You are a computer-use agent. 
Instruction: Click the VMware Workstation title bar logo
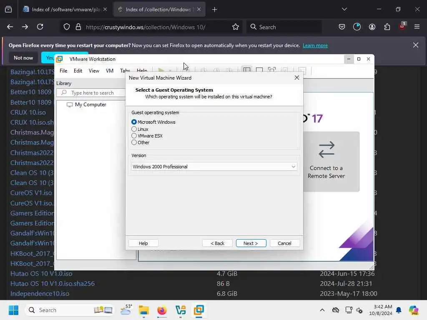tap(59, 59)
